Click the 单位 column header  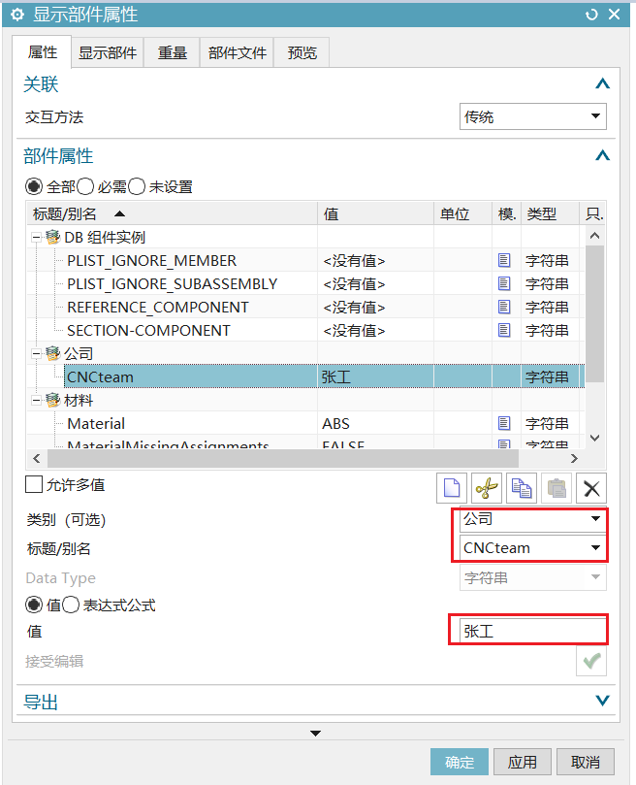click(x=462, y=214)
